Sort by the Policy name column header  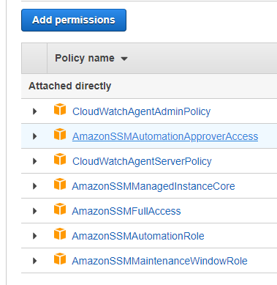[x=91, y=59]
